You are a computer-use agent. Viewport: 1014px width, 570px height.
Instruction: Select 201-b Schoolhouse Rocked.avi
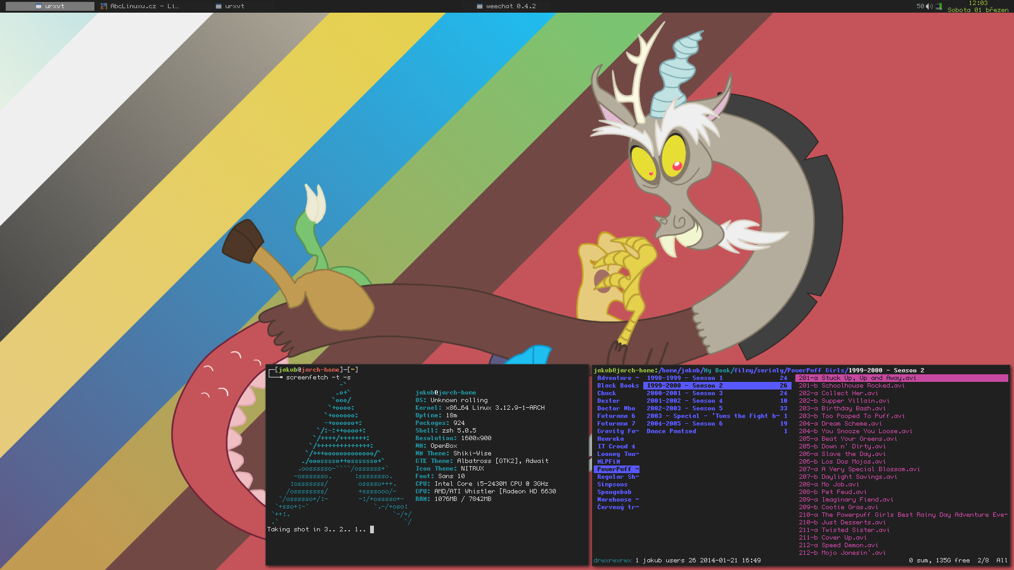[851, 386]
